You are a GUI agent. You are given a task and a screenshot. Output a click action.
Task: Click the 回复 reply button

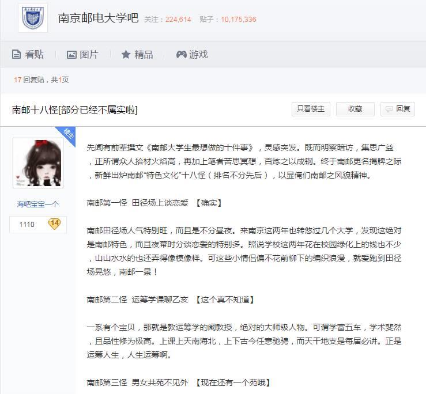click(398, 109)
